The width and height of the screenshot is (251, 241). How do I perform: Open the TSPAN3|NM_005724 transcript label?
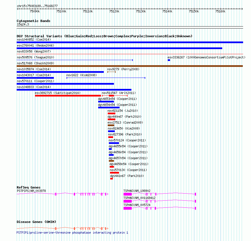[137, 205]
